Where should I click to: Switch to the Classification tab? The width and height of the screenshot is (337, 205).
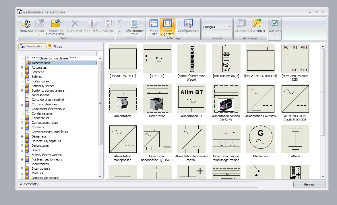pyautogui.click(x=32, y=46)
